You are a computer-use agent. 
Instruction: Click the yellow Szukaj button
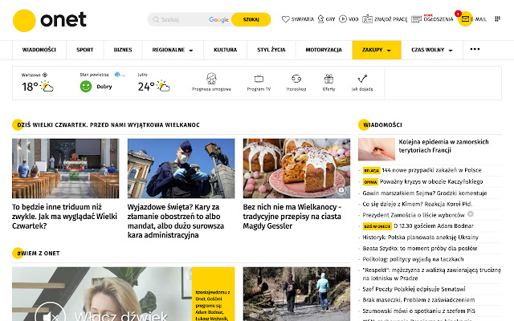(x=251, y=19)
